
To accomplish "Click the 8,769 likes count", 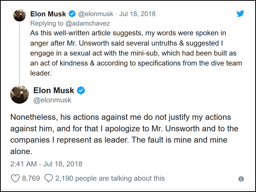I will tap(31, 178).
